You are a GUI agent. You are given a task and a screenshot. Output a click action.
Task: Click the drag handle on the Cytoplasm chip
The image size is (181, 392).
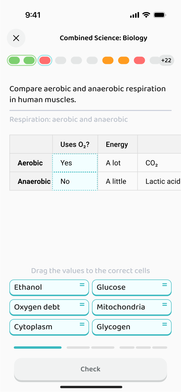coord(82,324)
